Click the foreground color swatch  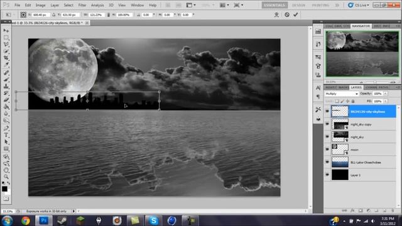(x=4, y=189)
